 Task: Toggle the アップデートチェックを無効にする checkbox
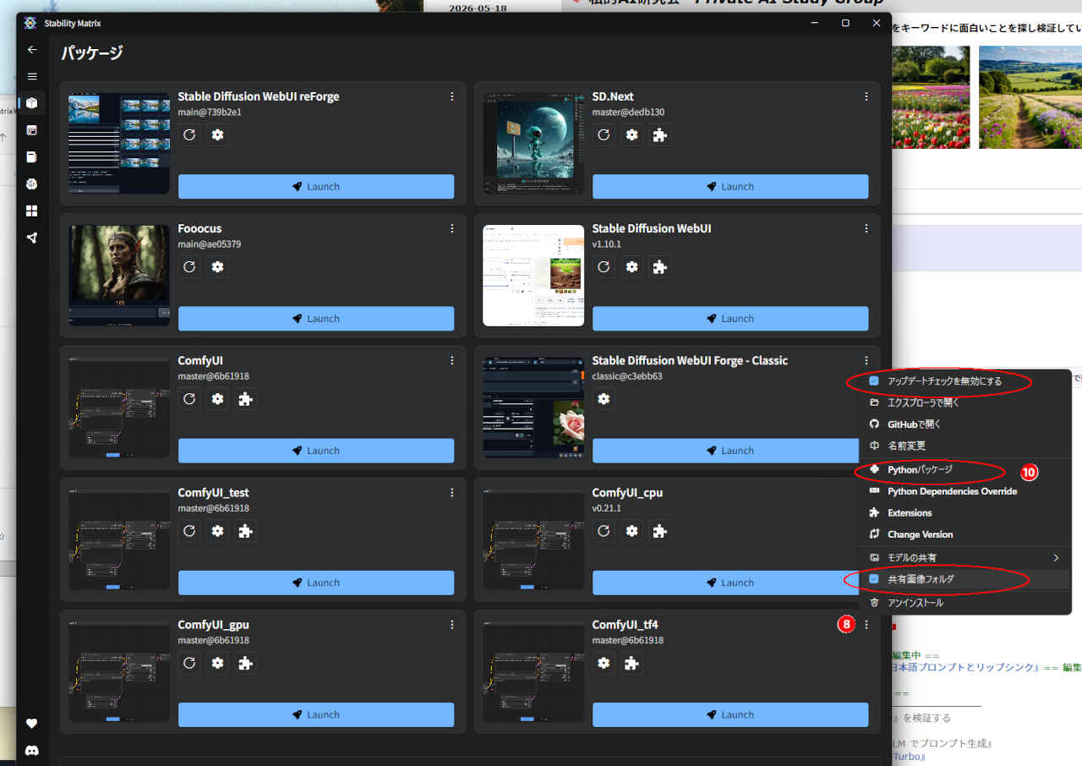[x=874, y=381]
